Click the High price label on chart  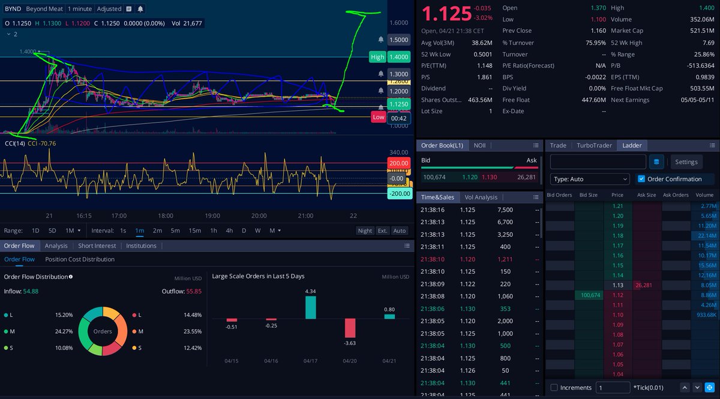pos(377,57)
